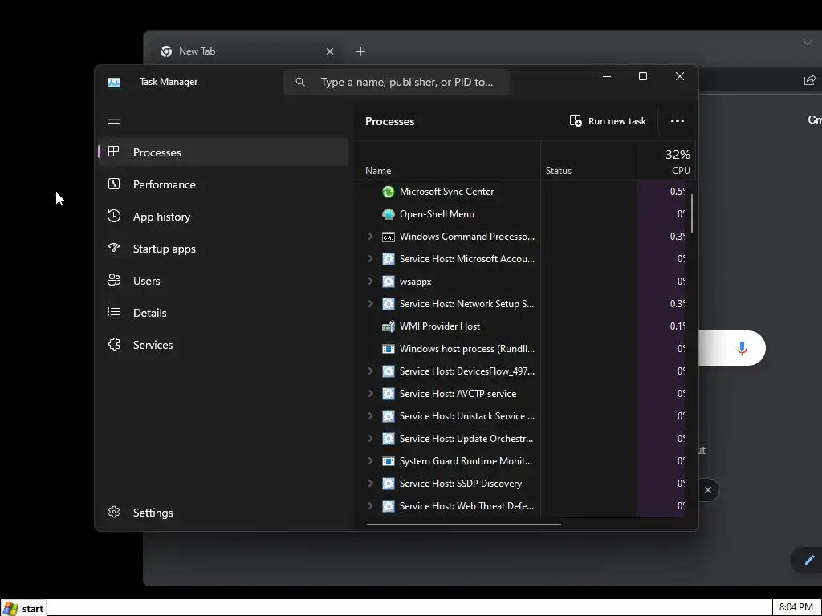Expand Service Host: DevicesFlow row
This screenshot has width=822, height=616.
(x=370, y=371)
